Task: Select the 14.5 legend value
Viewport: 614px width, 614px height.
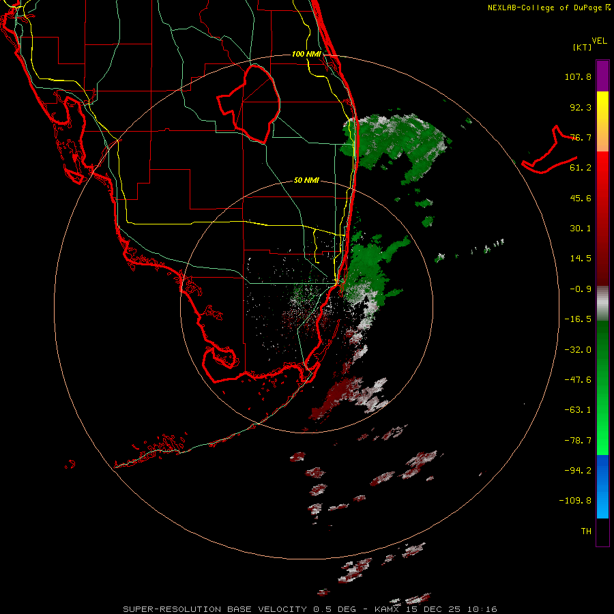Action: tap(581, 259)
